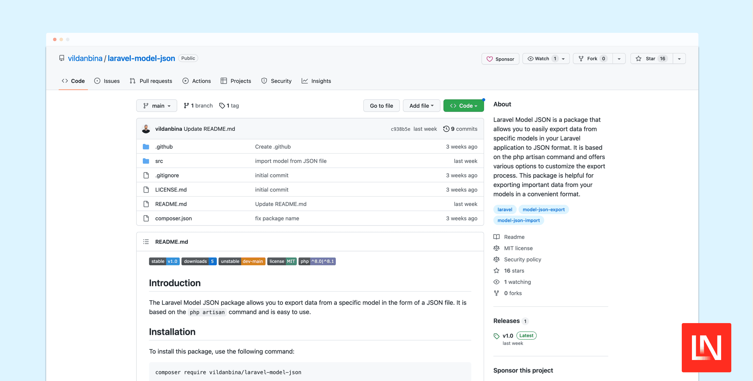Open the green Code dropdown
Screen dimensions: 753x381
click(463, 106)
